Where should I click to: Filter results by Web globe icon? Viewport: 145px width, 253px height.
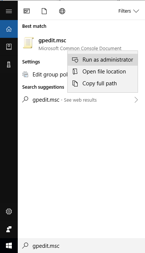coord(62,11)
